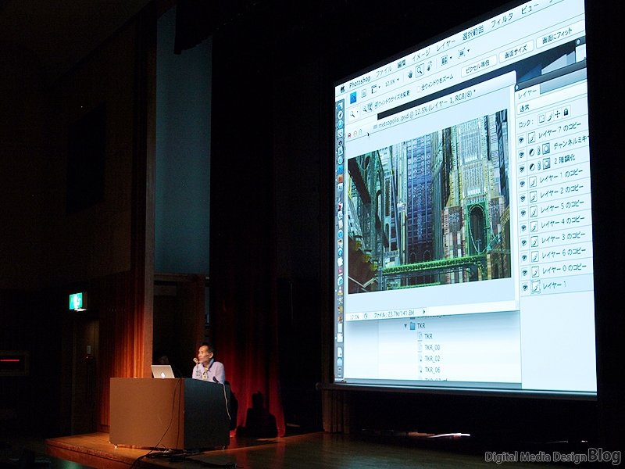Open the Arrange Documents dropdown
This screenshot has width=625, height=469.
445,60
